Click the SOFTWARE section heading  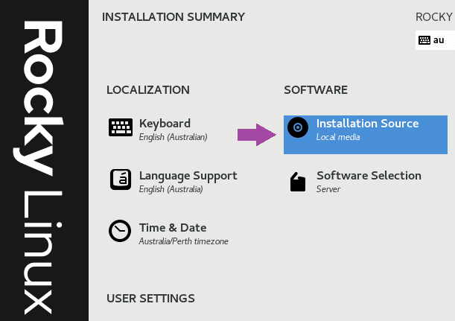point(316,90)
